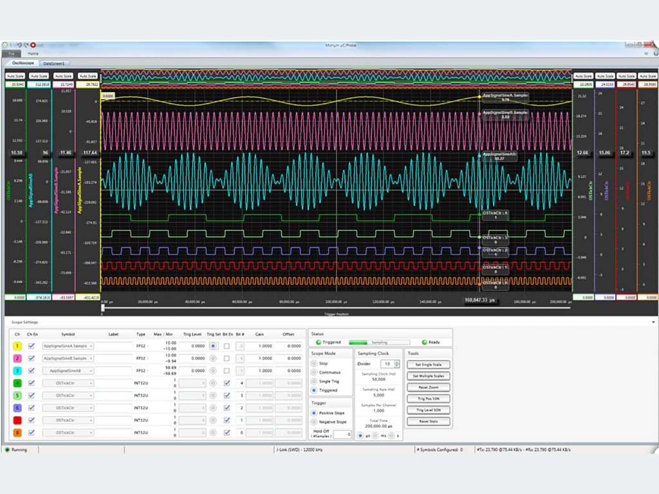Screen dimensions: 659x494
Task: Switch to the Oscilloscope tab
Action: [x=23, y=63]
